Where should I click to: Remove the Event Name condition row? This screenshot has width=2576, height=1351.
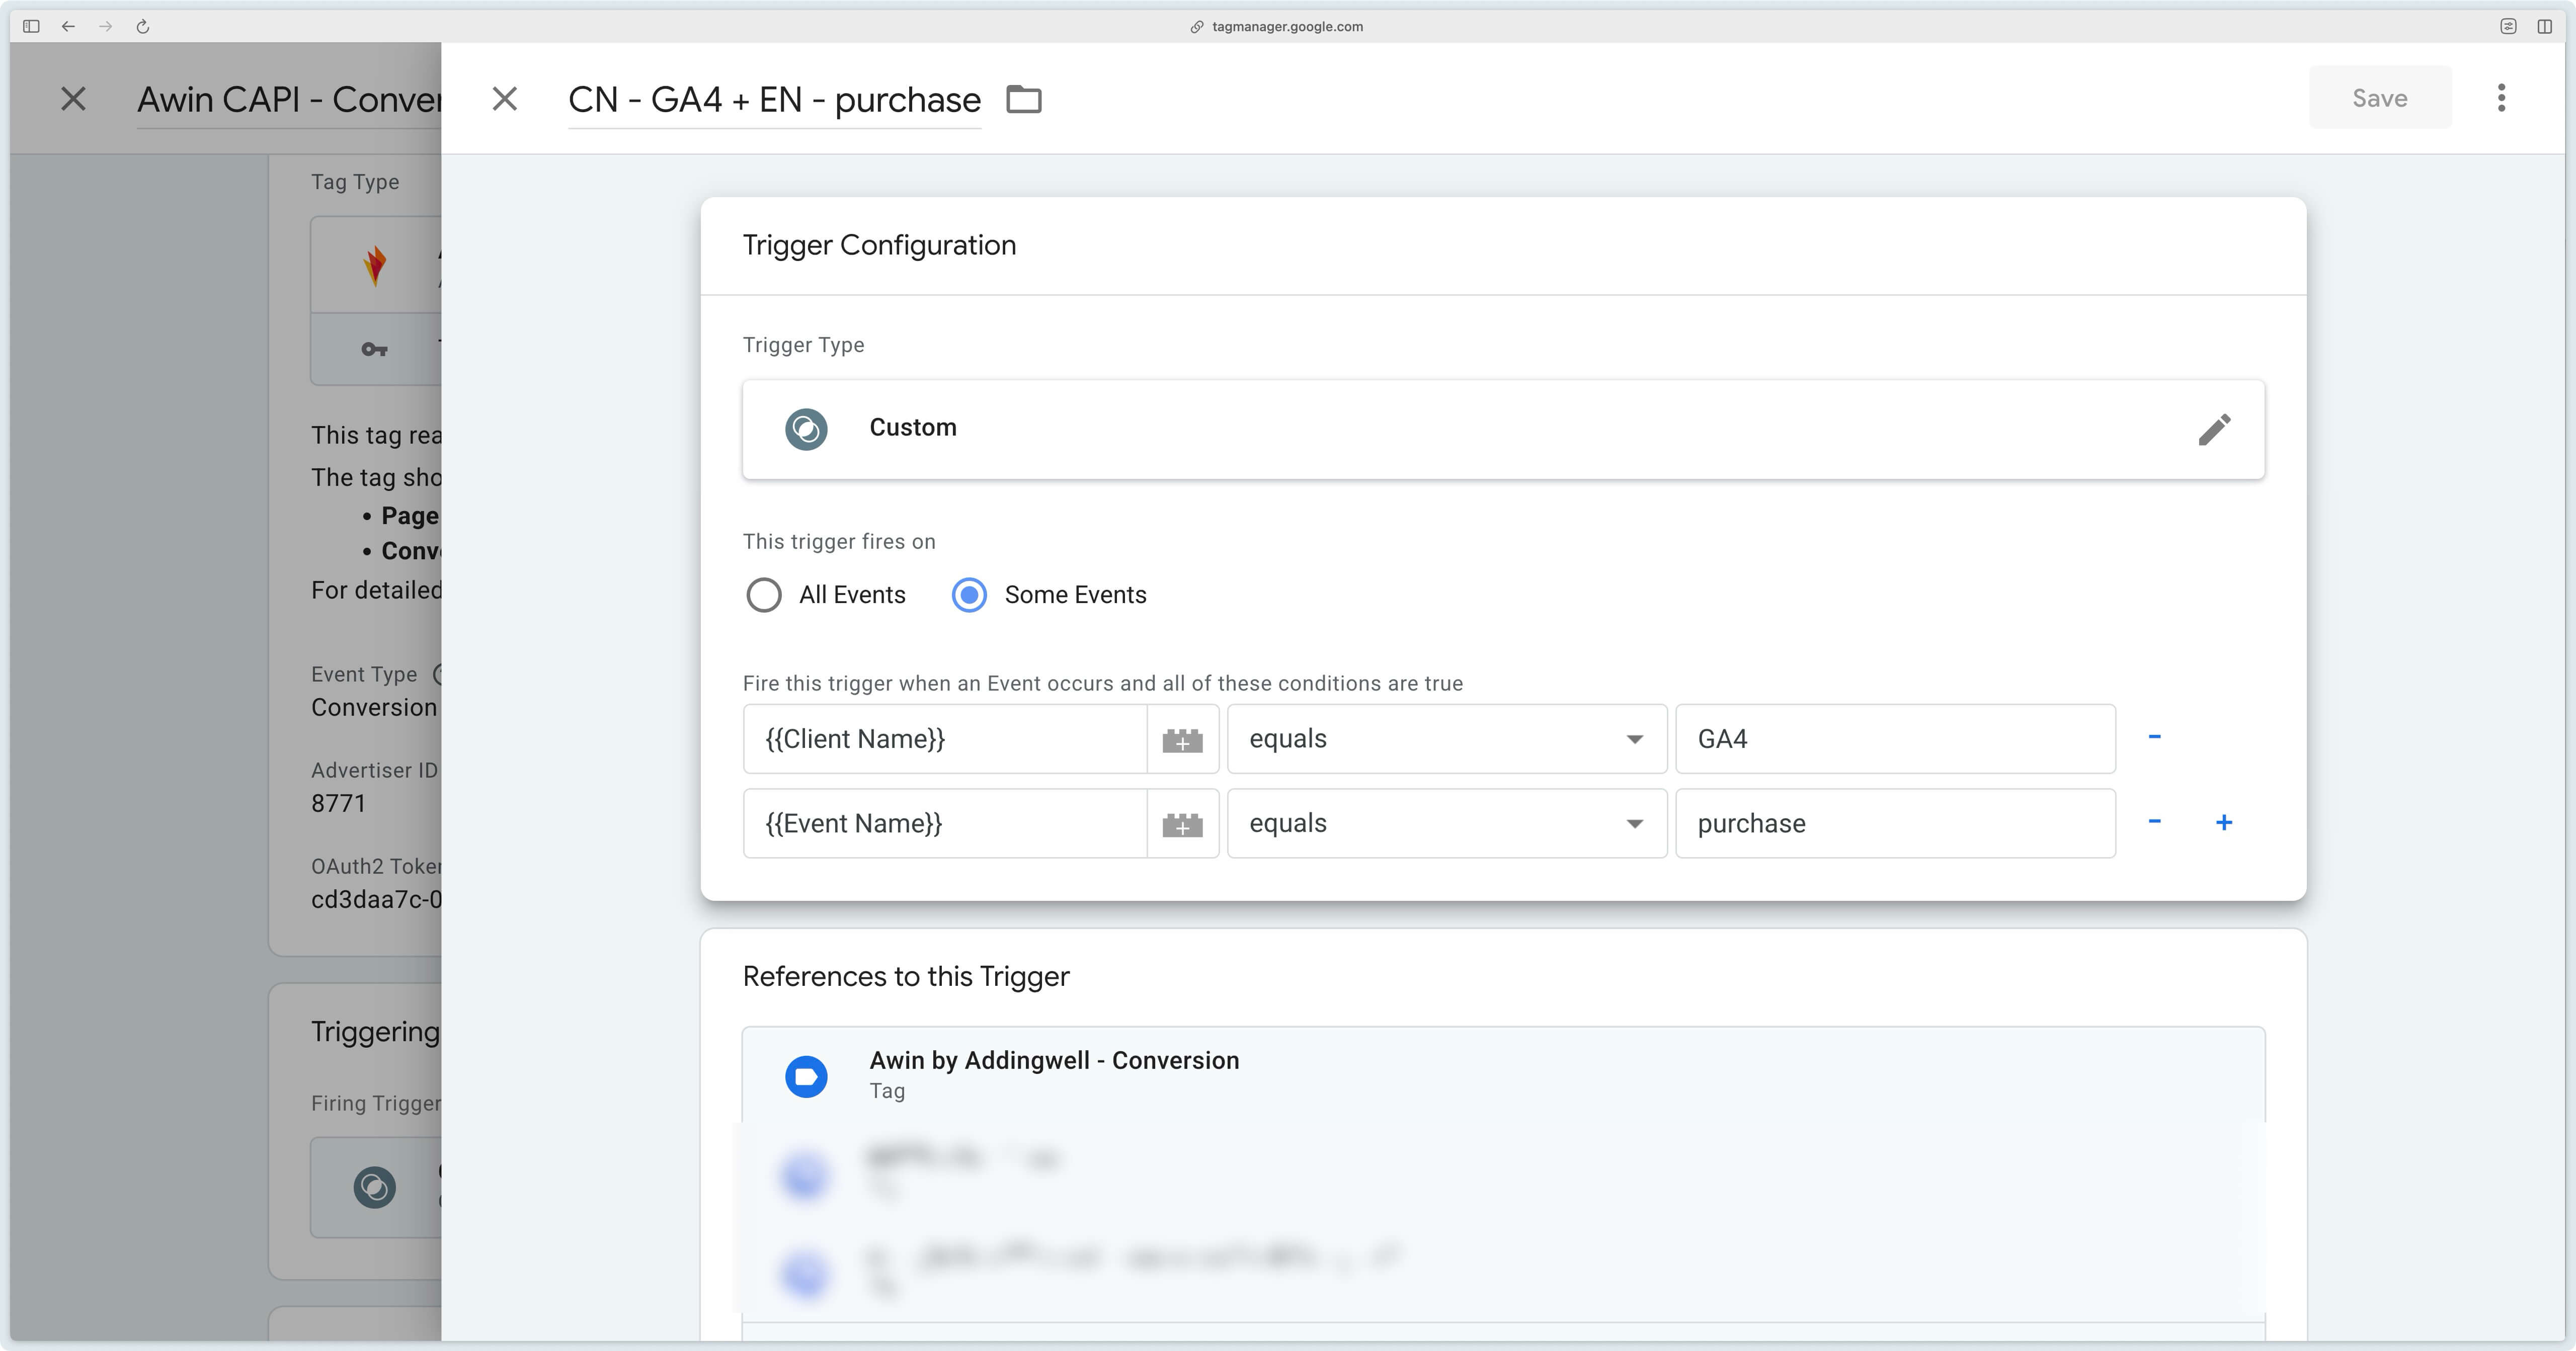point(2154,822)
